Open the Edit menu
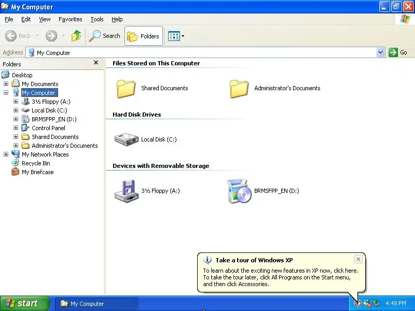Viewport: 415px width, 311px height. (x=25, y=19)
